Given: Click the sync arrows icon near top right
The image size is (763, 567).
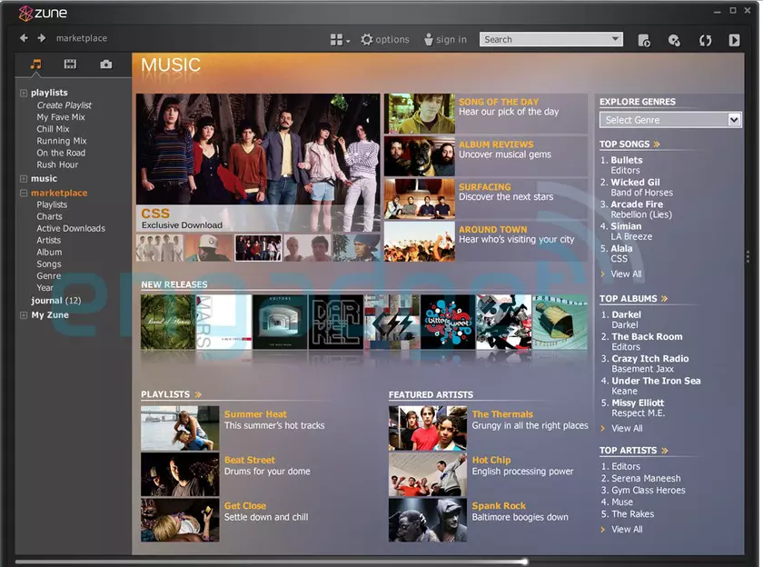Looking at the screenshot, I should click(705, 40).
